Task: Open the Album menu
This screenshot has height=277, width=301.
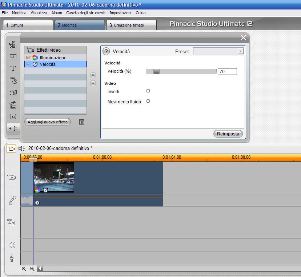Action: click(57, 13)
